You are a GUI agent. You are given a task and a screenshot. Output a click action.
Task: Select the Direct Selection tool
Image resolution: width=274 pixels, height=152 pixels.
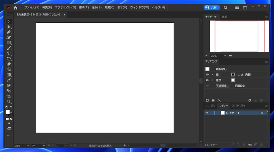pyautogui.click(x=9, y=27)
